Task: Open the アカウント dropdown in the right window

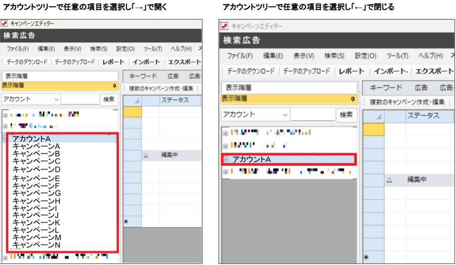Action: pyautogui.click(x=285, y=114)
